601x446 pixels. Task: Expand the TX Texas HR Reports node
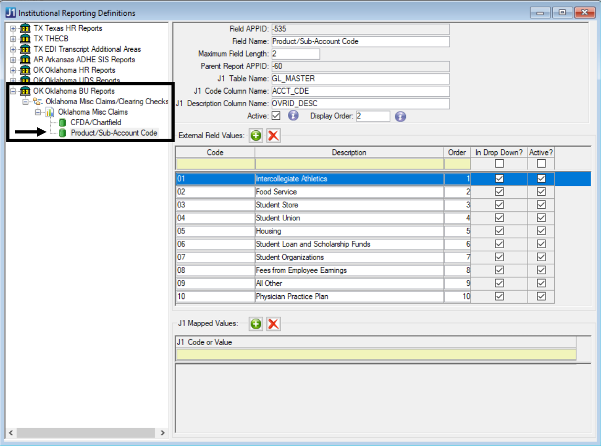(x=14, y=28)
